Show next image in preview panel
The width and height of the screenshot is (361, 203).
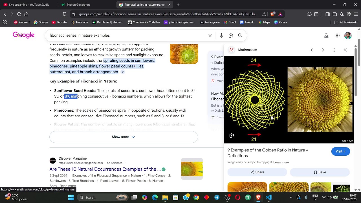pos(323,50)
